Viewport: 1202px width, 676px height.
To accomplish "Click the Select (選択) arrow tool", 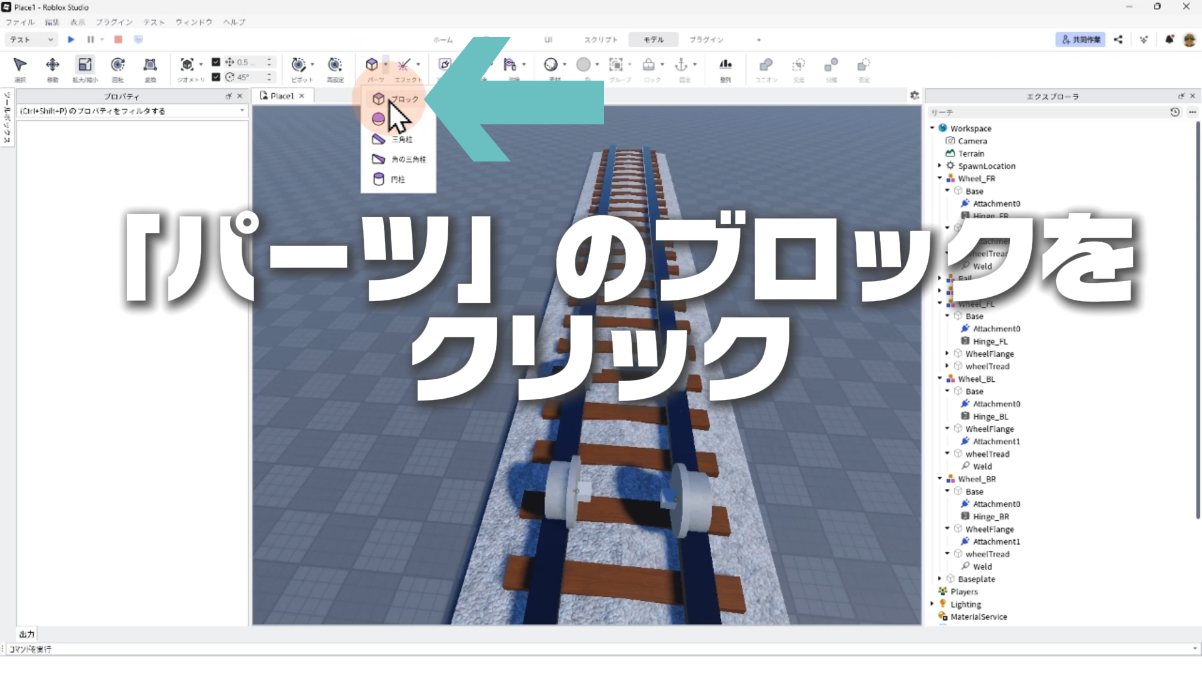I will click(x=20, y=65).
